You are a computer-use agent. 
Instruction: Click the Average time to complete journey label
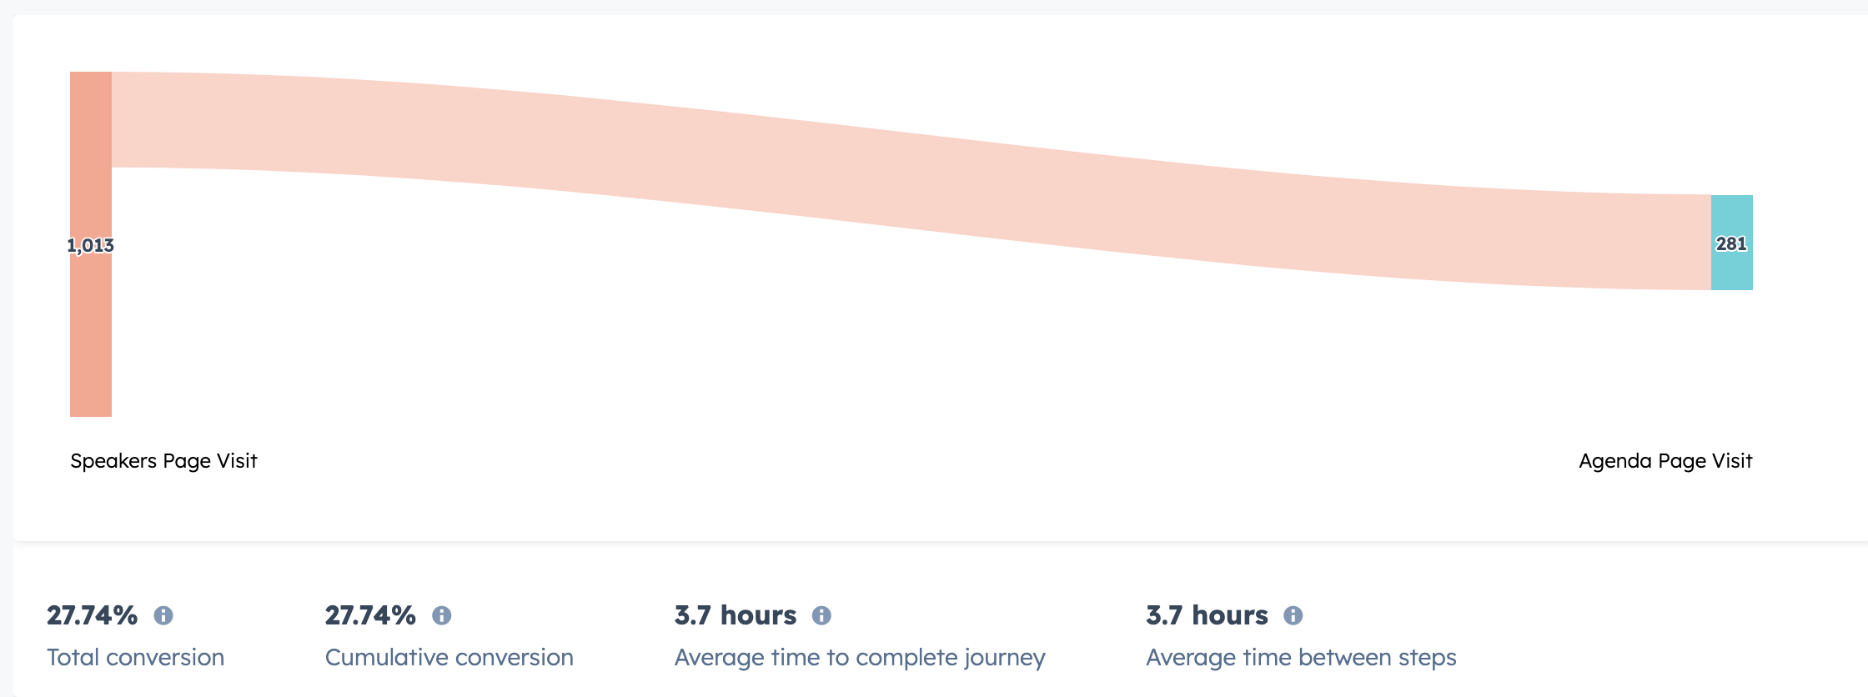click(x=860, y=657)
